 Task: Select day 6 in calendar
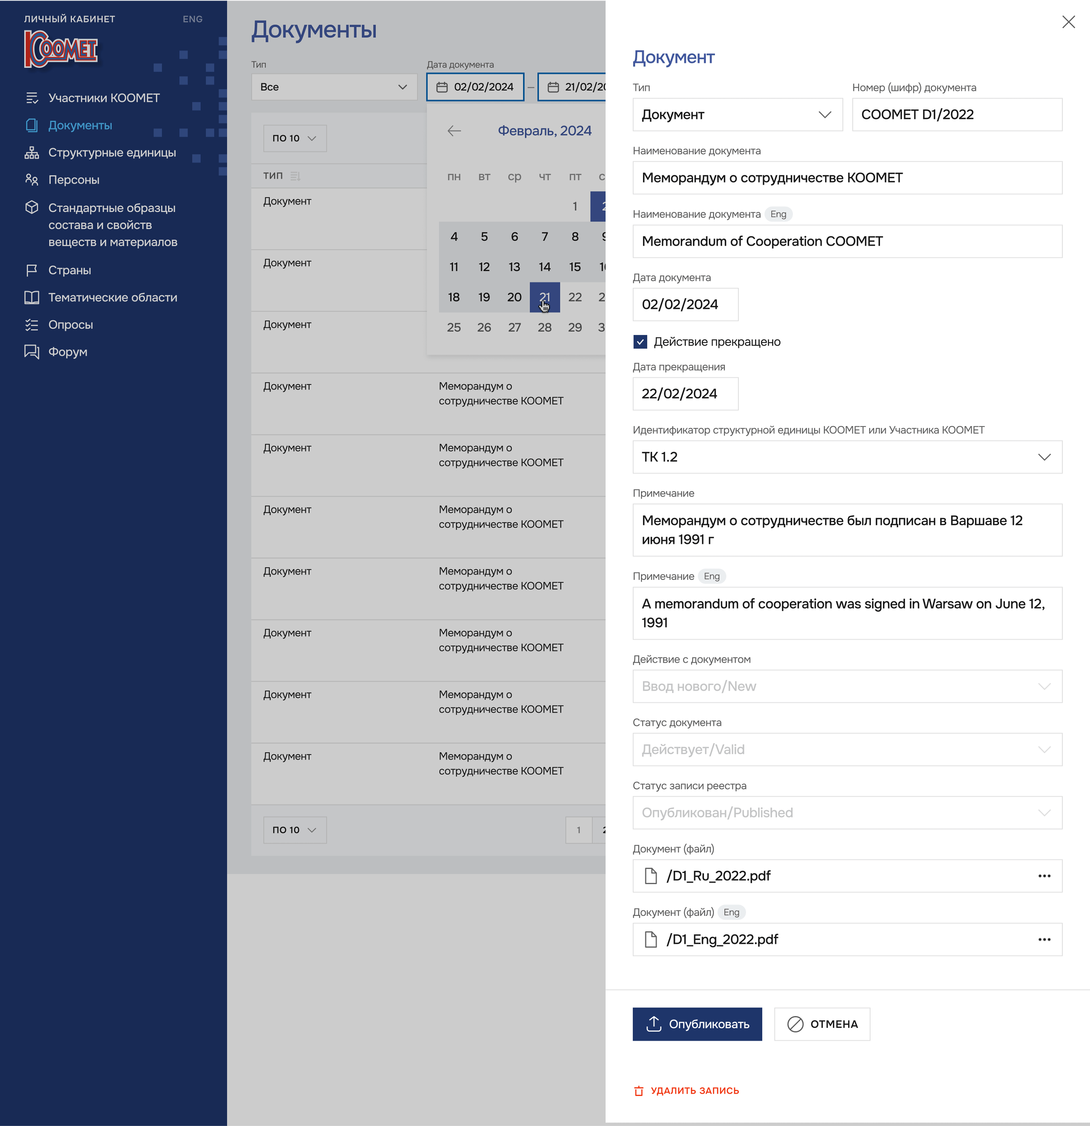pyautogui.click(x=514, y=237)
